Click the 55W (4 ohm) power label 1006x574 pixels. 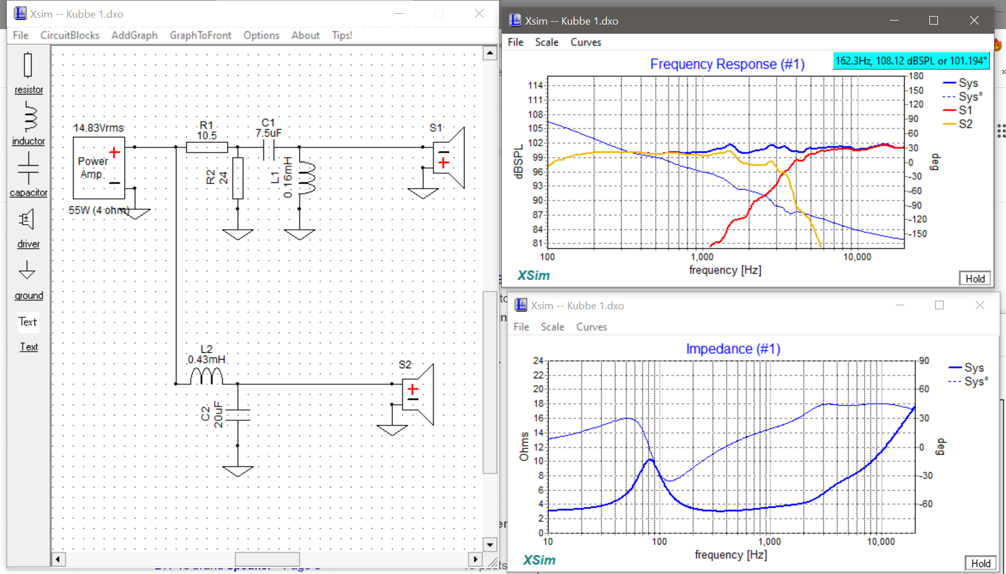coord(99,210)
